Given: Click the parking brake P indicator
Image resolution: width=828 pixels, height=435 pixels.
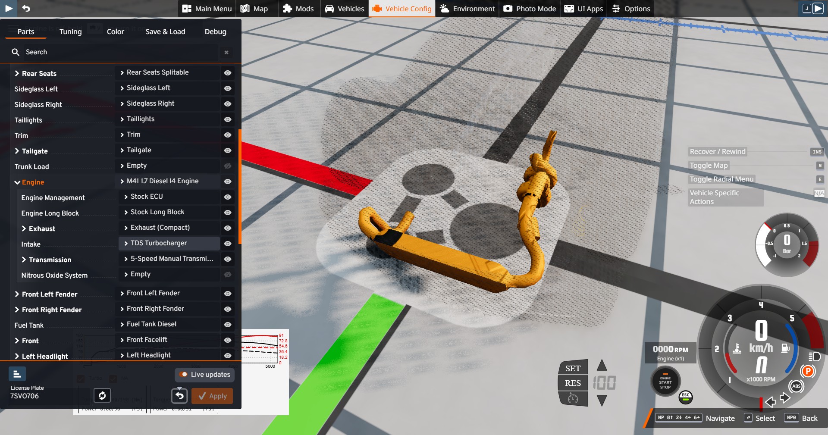Looking at the screenshot, I should tap(807, 371).
